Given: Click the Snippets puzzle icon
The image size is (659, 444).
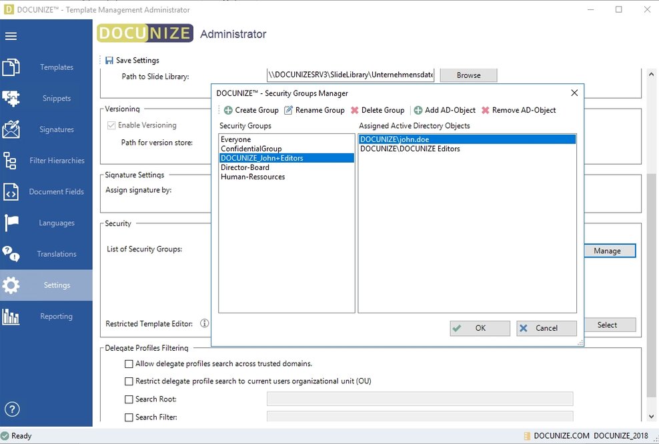Looking at the screenshot, I should click(x=11, y=99).
